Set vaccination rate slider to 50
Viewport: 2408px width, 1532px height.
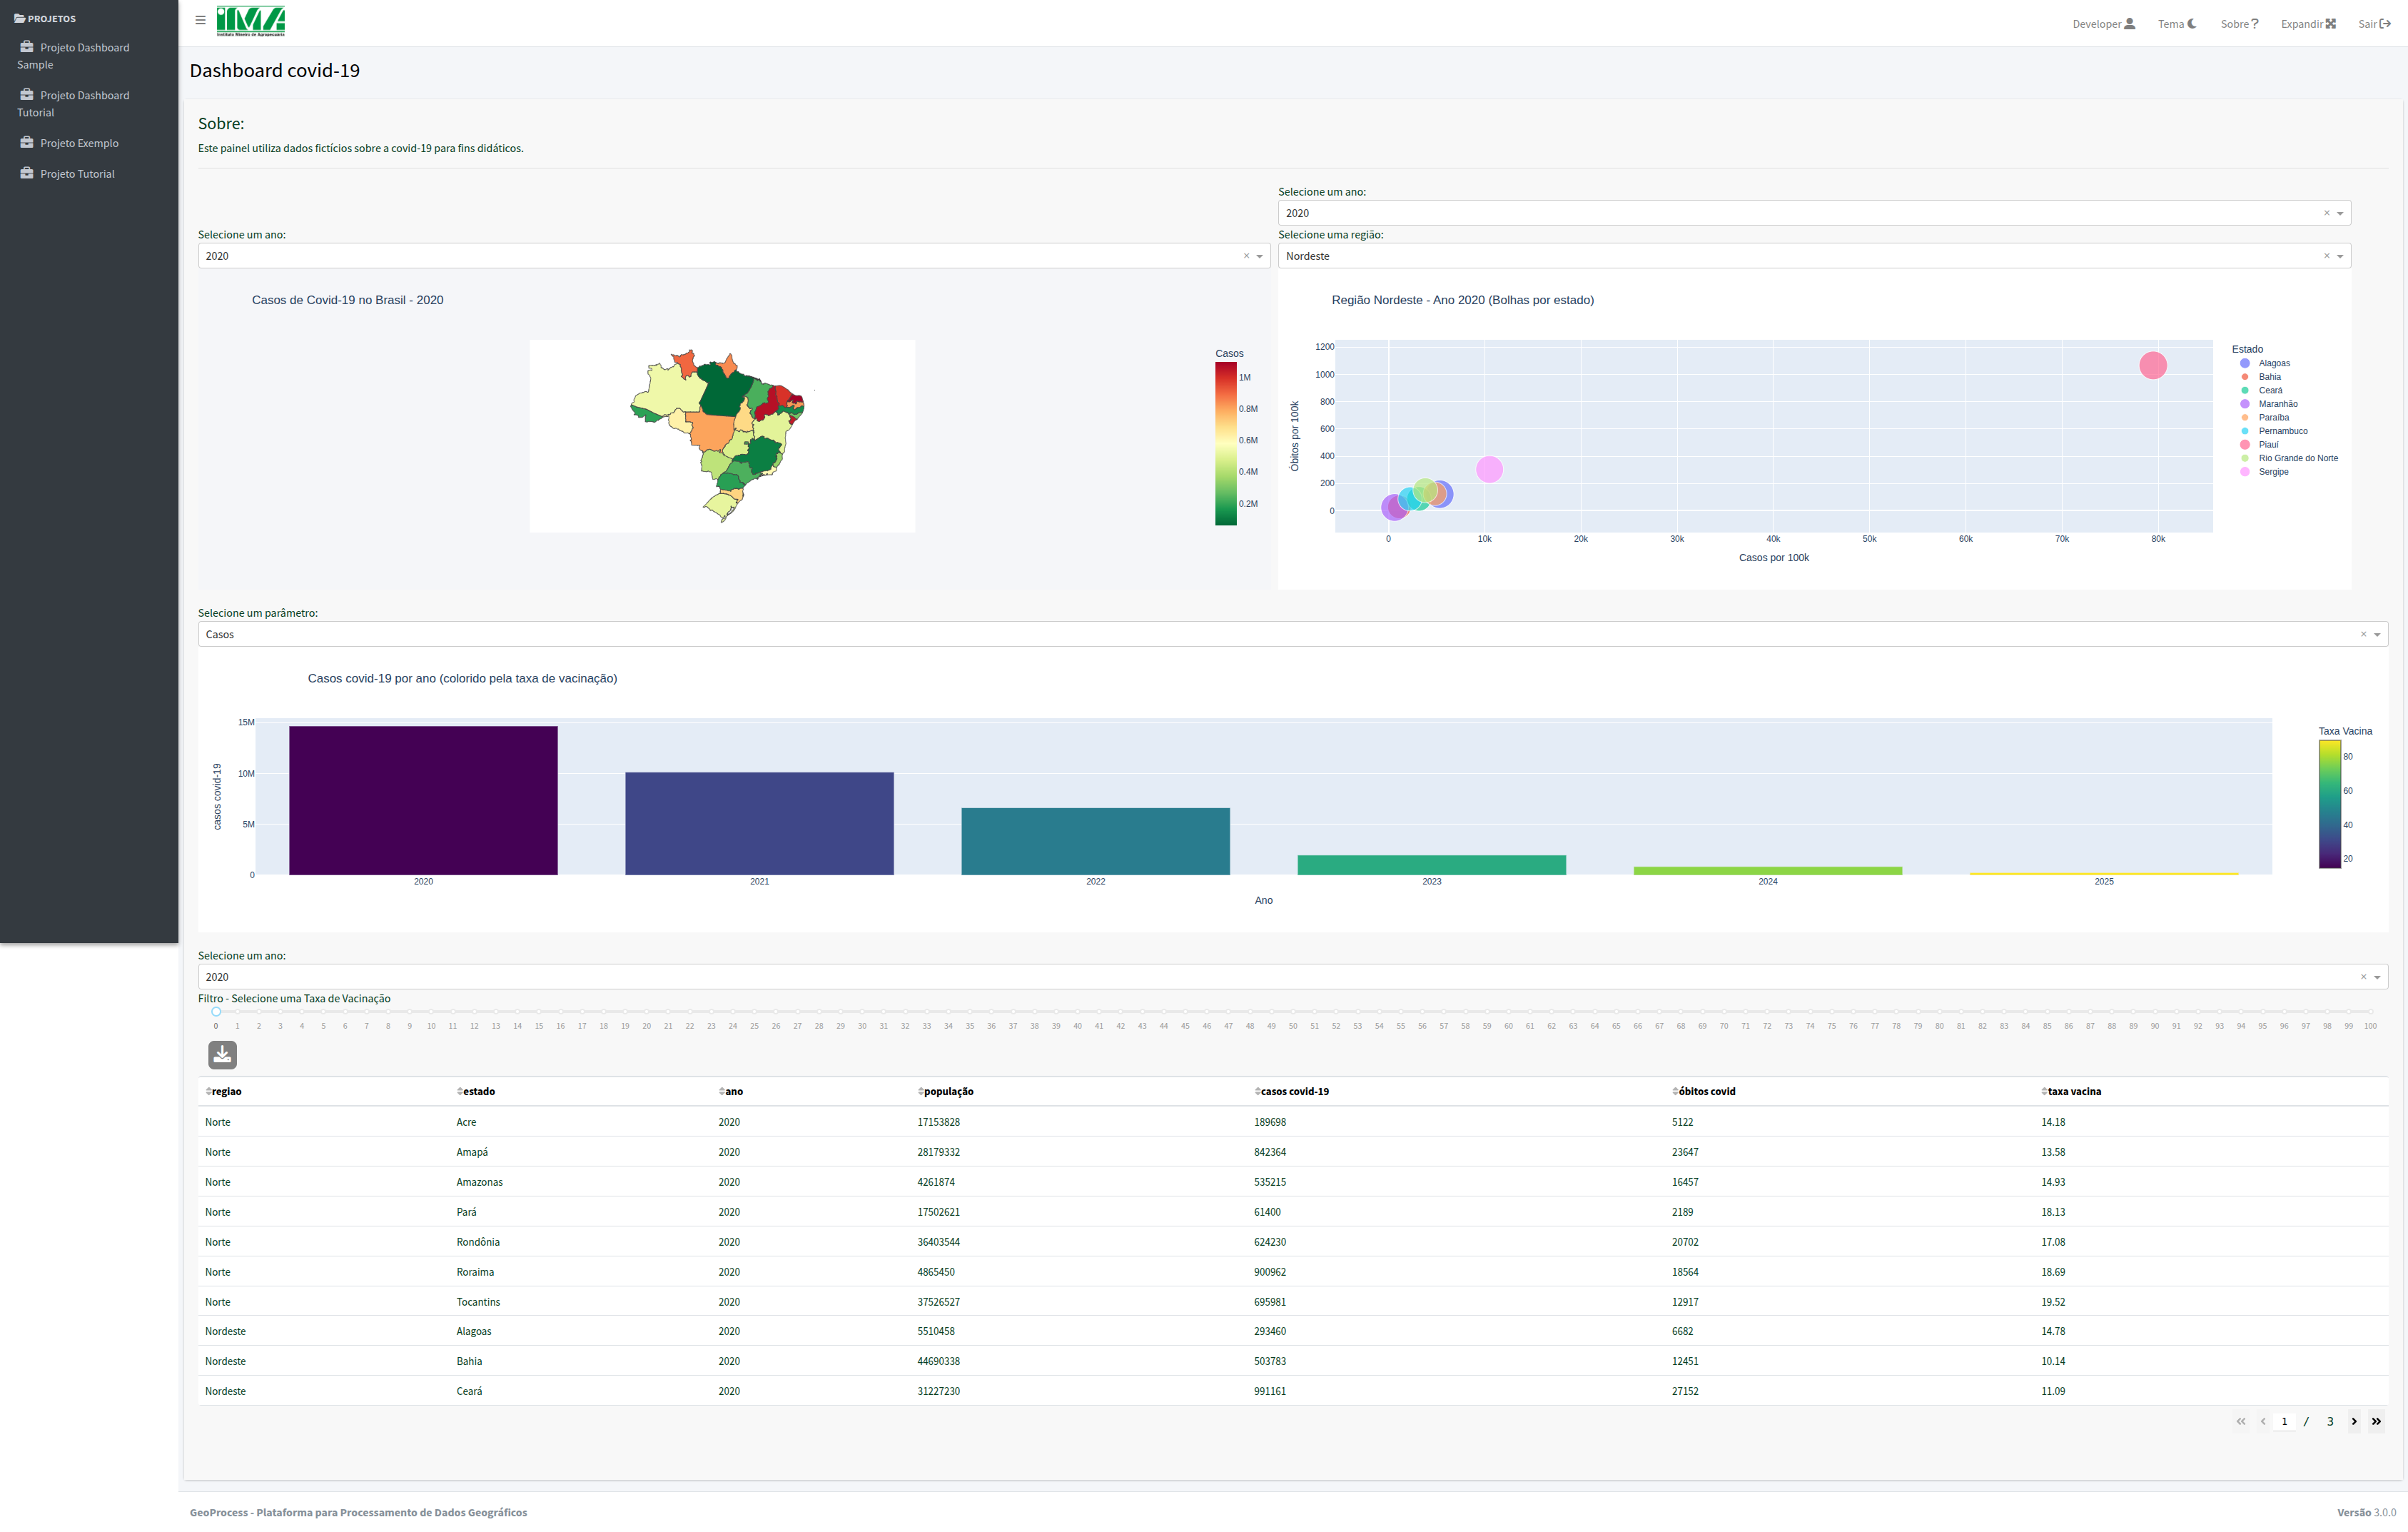(x=1293, y=1012)
